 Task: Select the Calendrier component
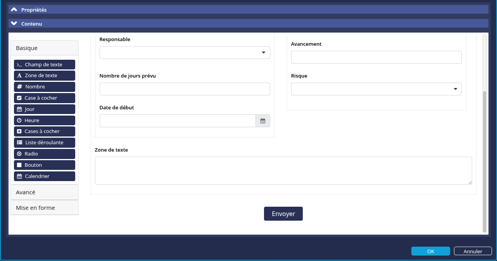tap(45, 176)
